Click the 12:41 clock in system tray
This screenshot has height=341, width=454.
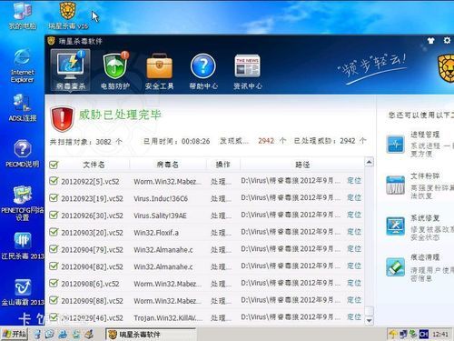(x=440, y=335)
